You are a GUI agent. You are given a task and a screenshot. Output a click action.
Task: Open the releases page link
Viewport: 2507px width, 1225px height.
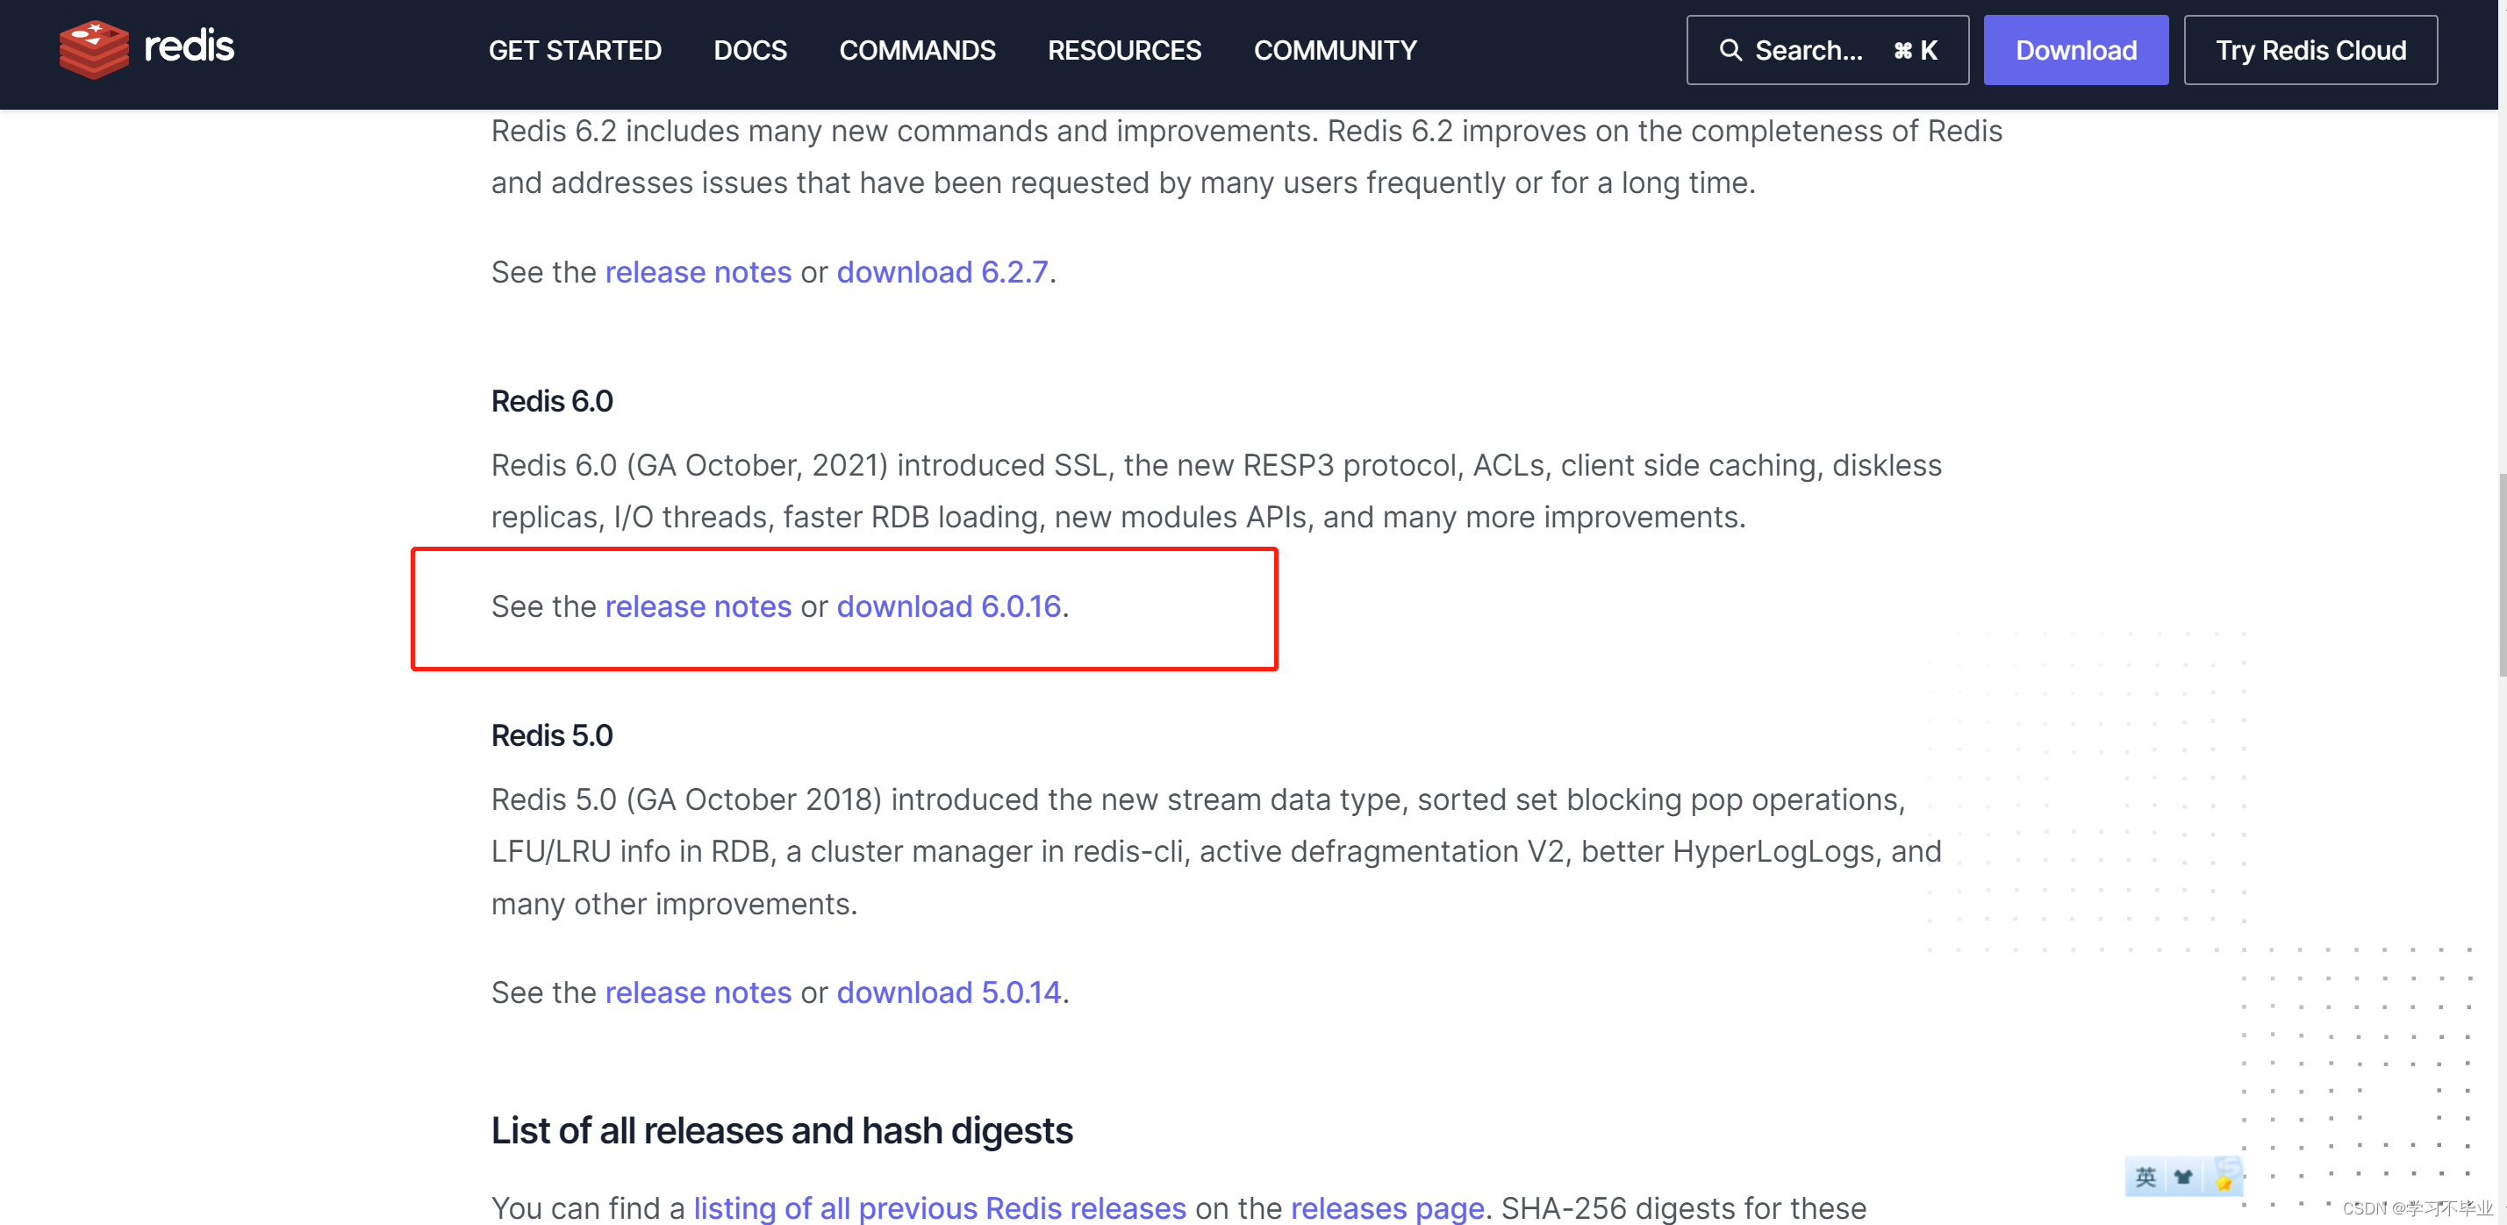pos(1388,1207)
